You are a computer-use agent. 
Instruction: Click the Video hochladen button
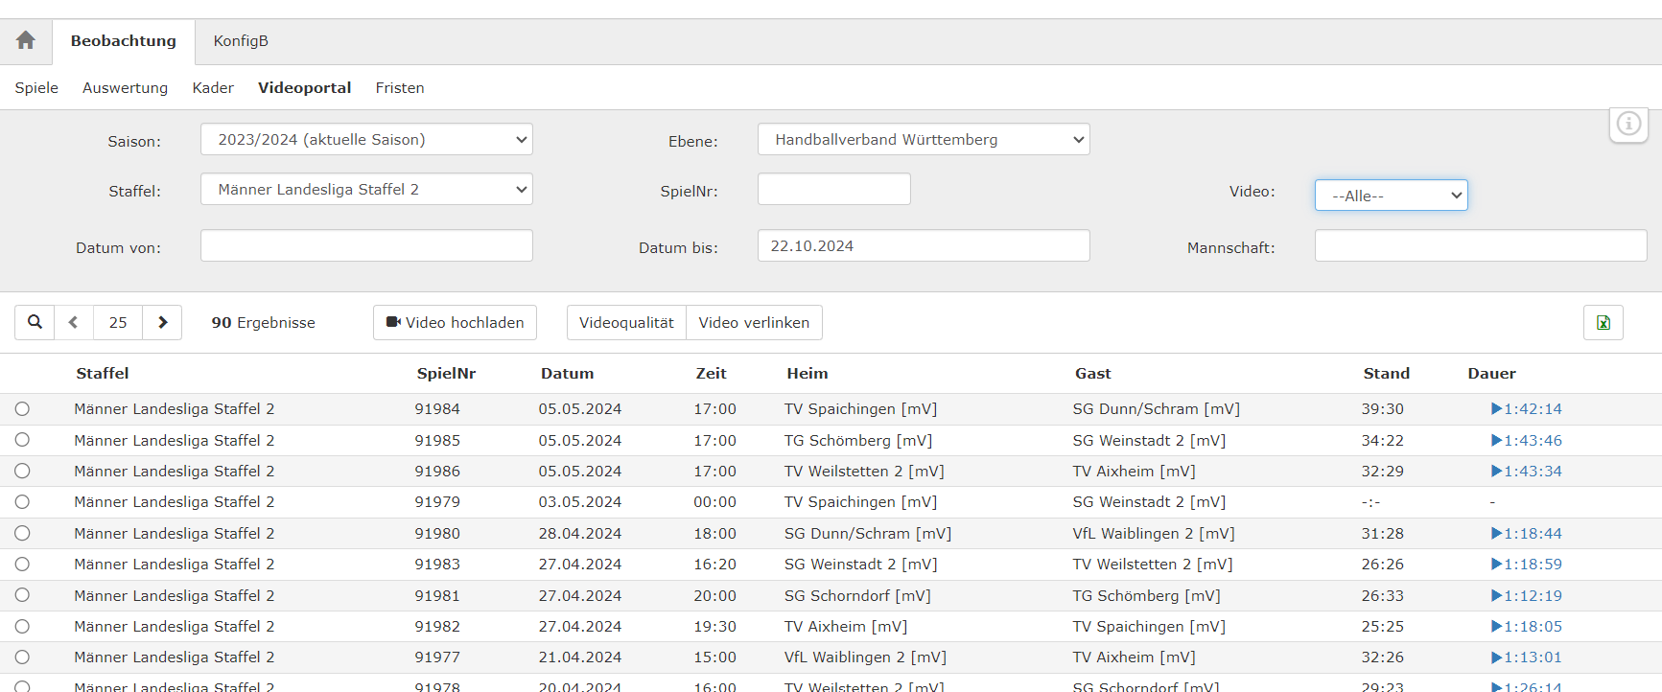[455, 322]
